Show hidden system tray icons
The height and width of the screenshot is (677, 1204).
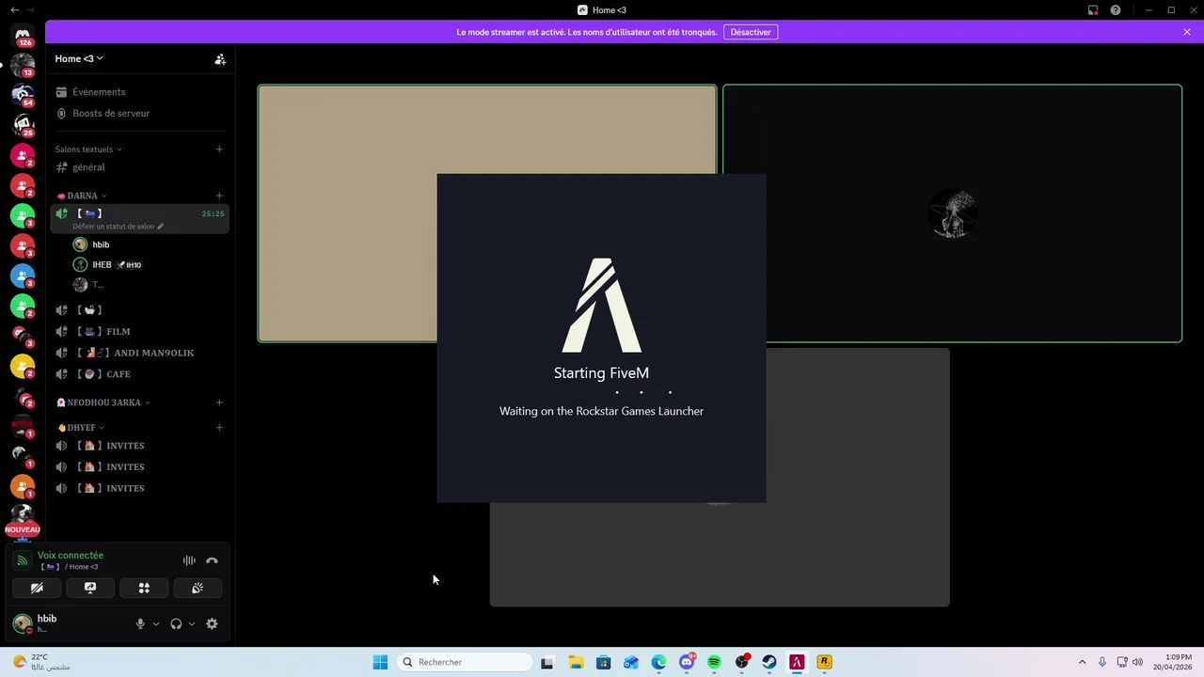[x=1082, y=662]
